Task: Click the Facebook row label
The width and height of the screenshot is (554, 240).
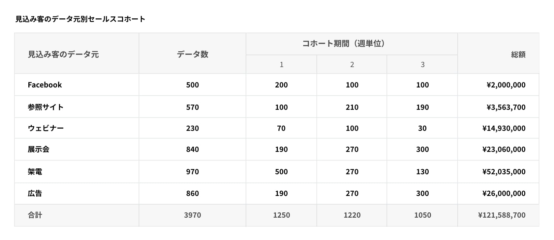Action: coord(45,85)
